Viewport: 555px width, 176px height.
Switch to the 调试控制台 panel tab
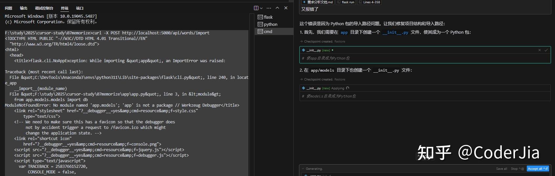tap(44, 8)
